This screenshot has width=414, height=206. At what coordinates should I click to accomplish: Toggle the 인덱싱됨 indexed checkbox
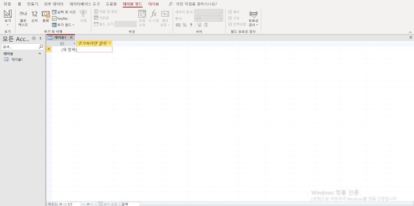(230, 24)
